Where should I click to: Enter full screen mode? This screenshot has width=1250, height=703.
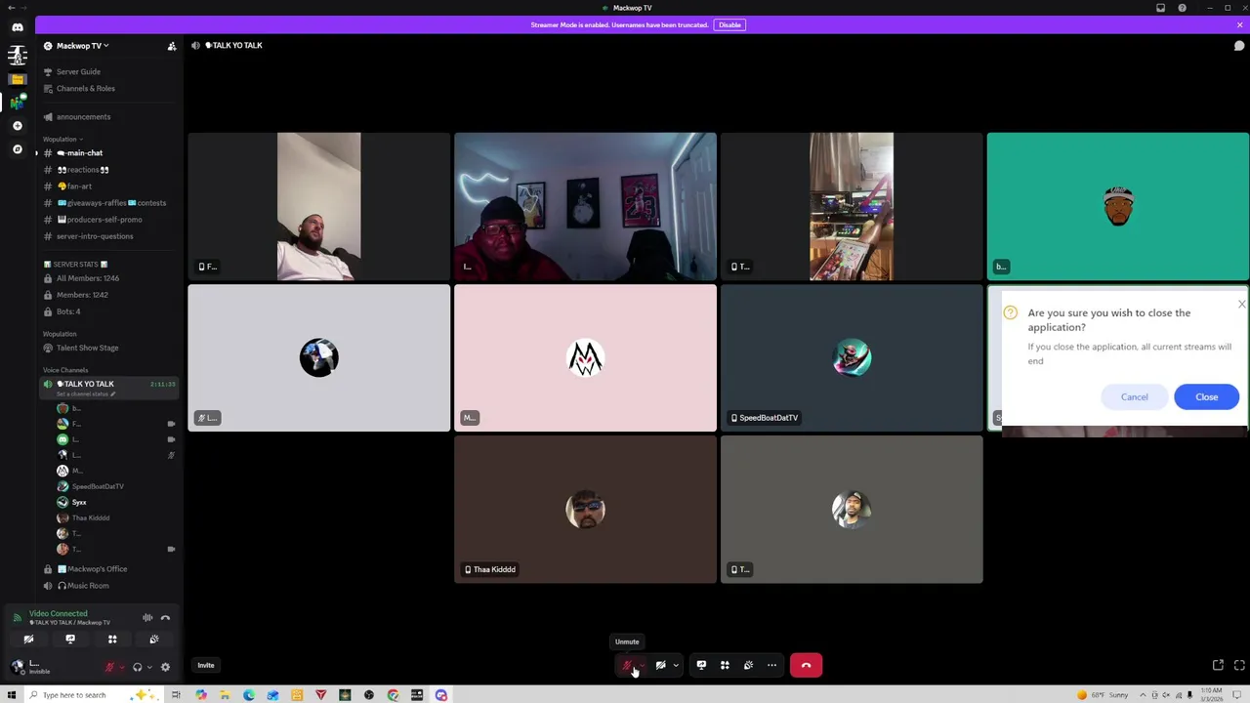pyautogui.click(x=1240, y=665)
